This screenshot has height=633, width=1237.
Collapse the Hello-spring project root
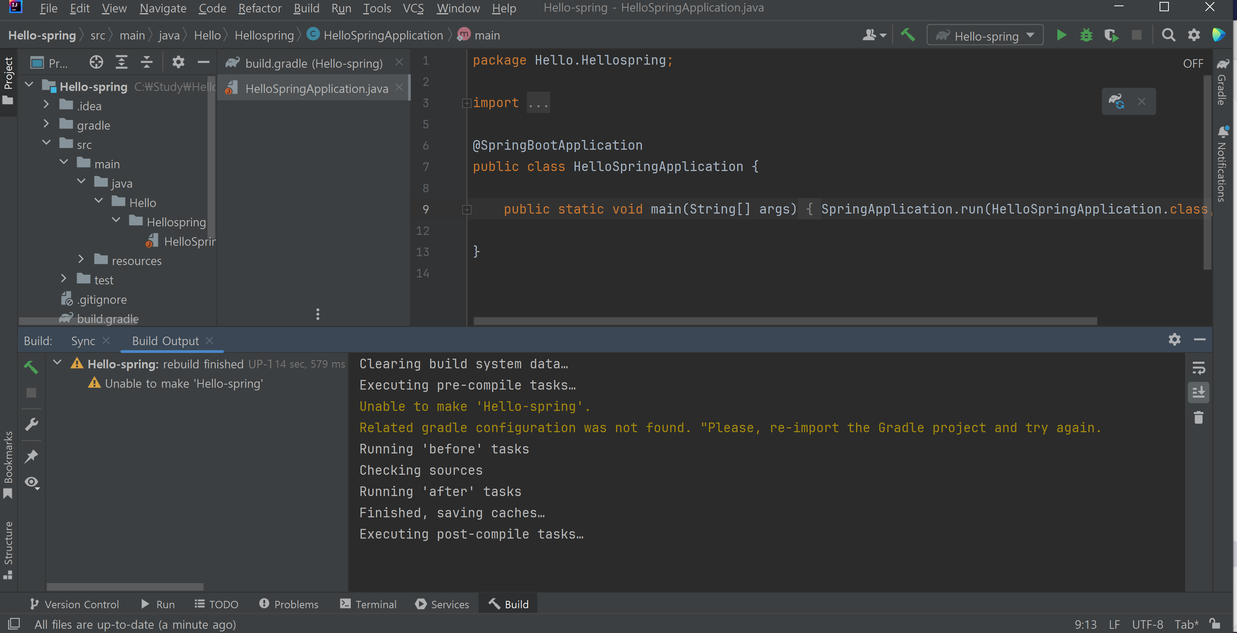pyautogui.click(x=29, y=85)
